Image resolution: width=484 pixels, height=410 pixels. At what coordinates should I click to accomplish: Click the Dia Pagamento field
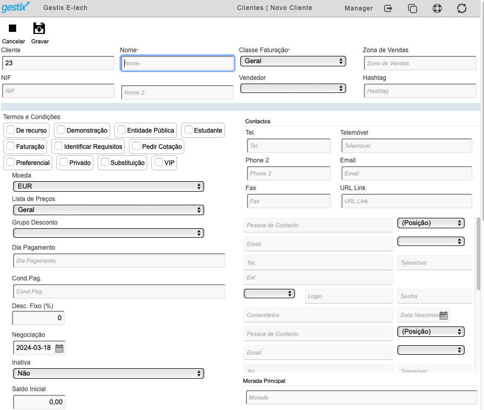click(x=119, y=261)
